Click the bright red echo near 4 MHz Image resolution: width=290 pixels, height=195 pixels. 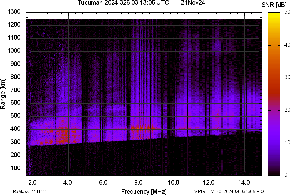point(63,134)
